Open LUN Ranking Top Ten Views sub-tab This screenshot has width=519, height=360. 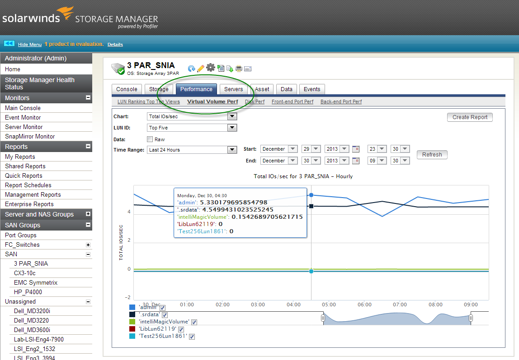pyautogui.click(x=149, y=102)
